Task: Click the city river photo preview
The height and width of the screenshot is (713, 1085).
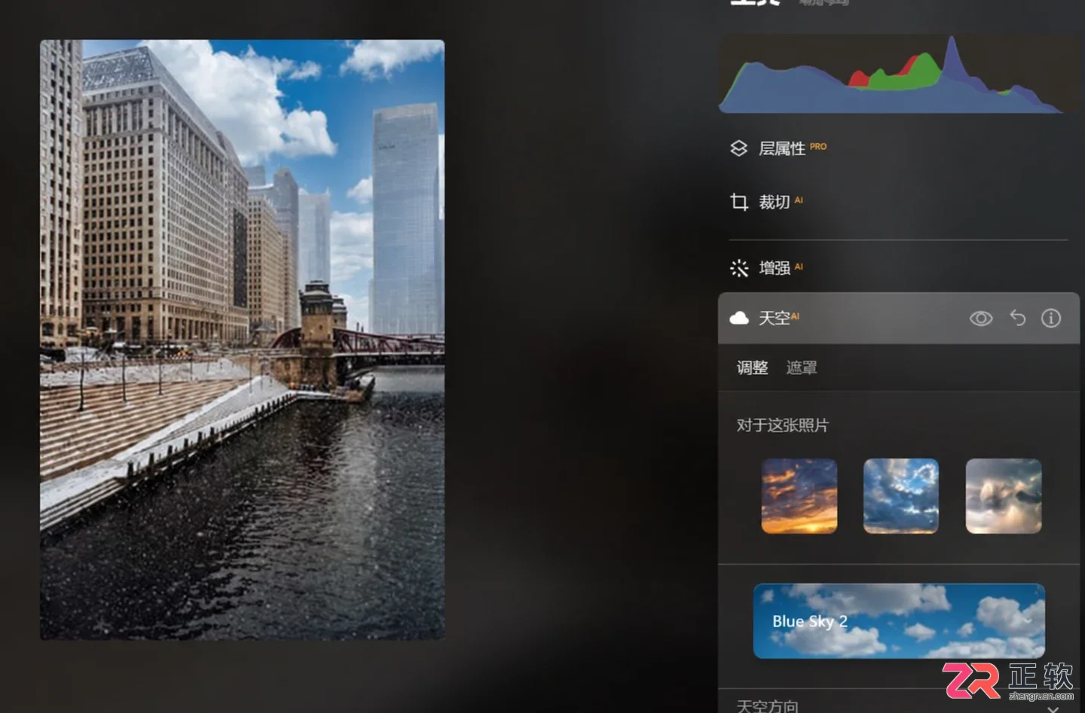Action: pos(242,340)
